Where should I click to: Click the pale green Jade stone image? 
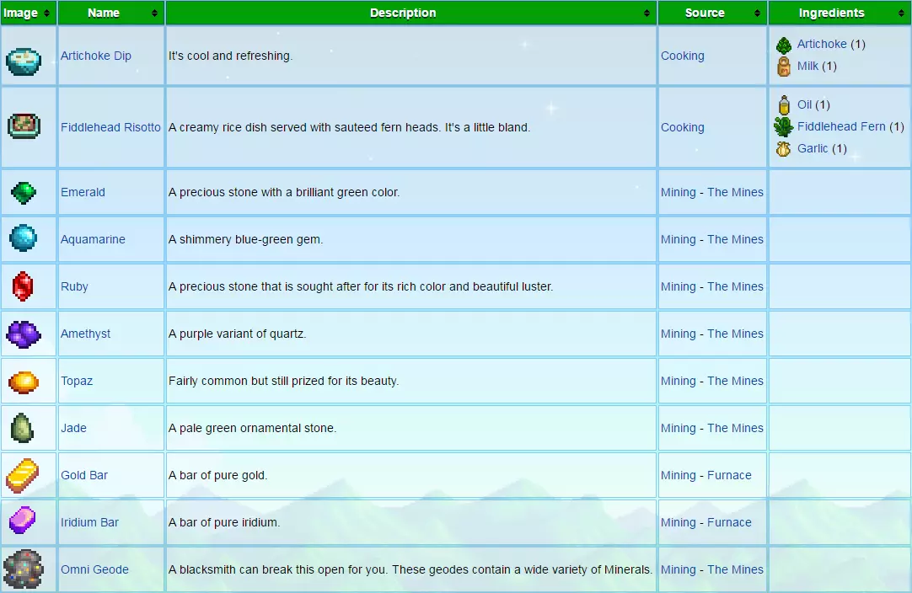[22, 428]
